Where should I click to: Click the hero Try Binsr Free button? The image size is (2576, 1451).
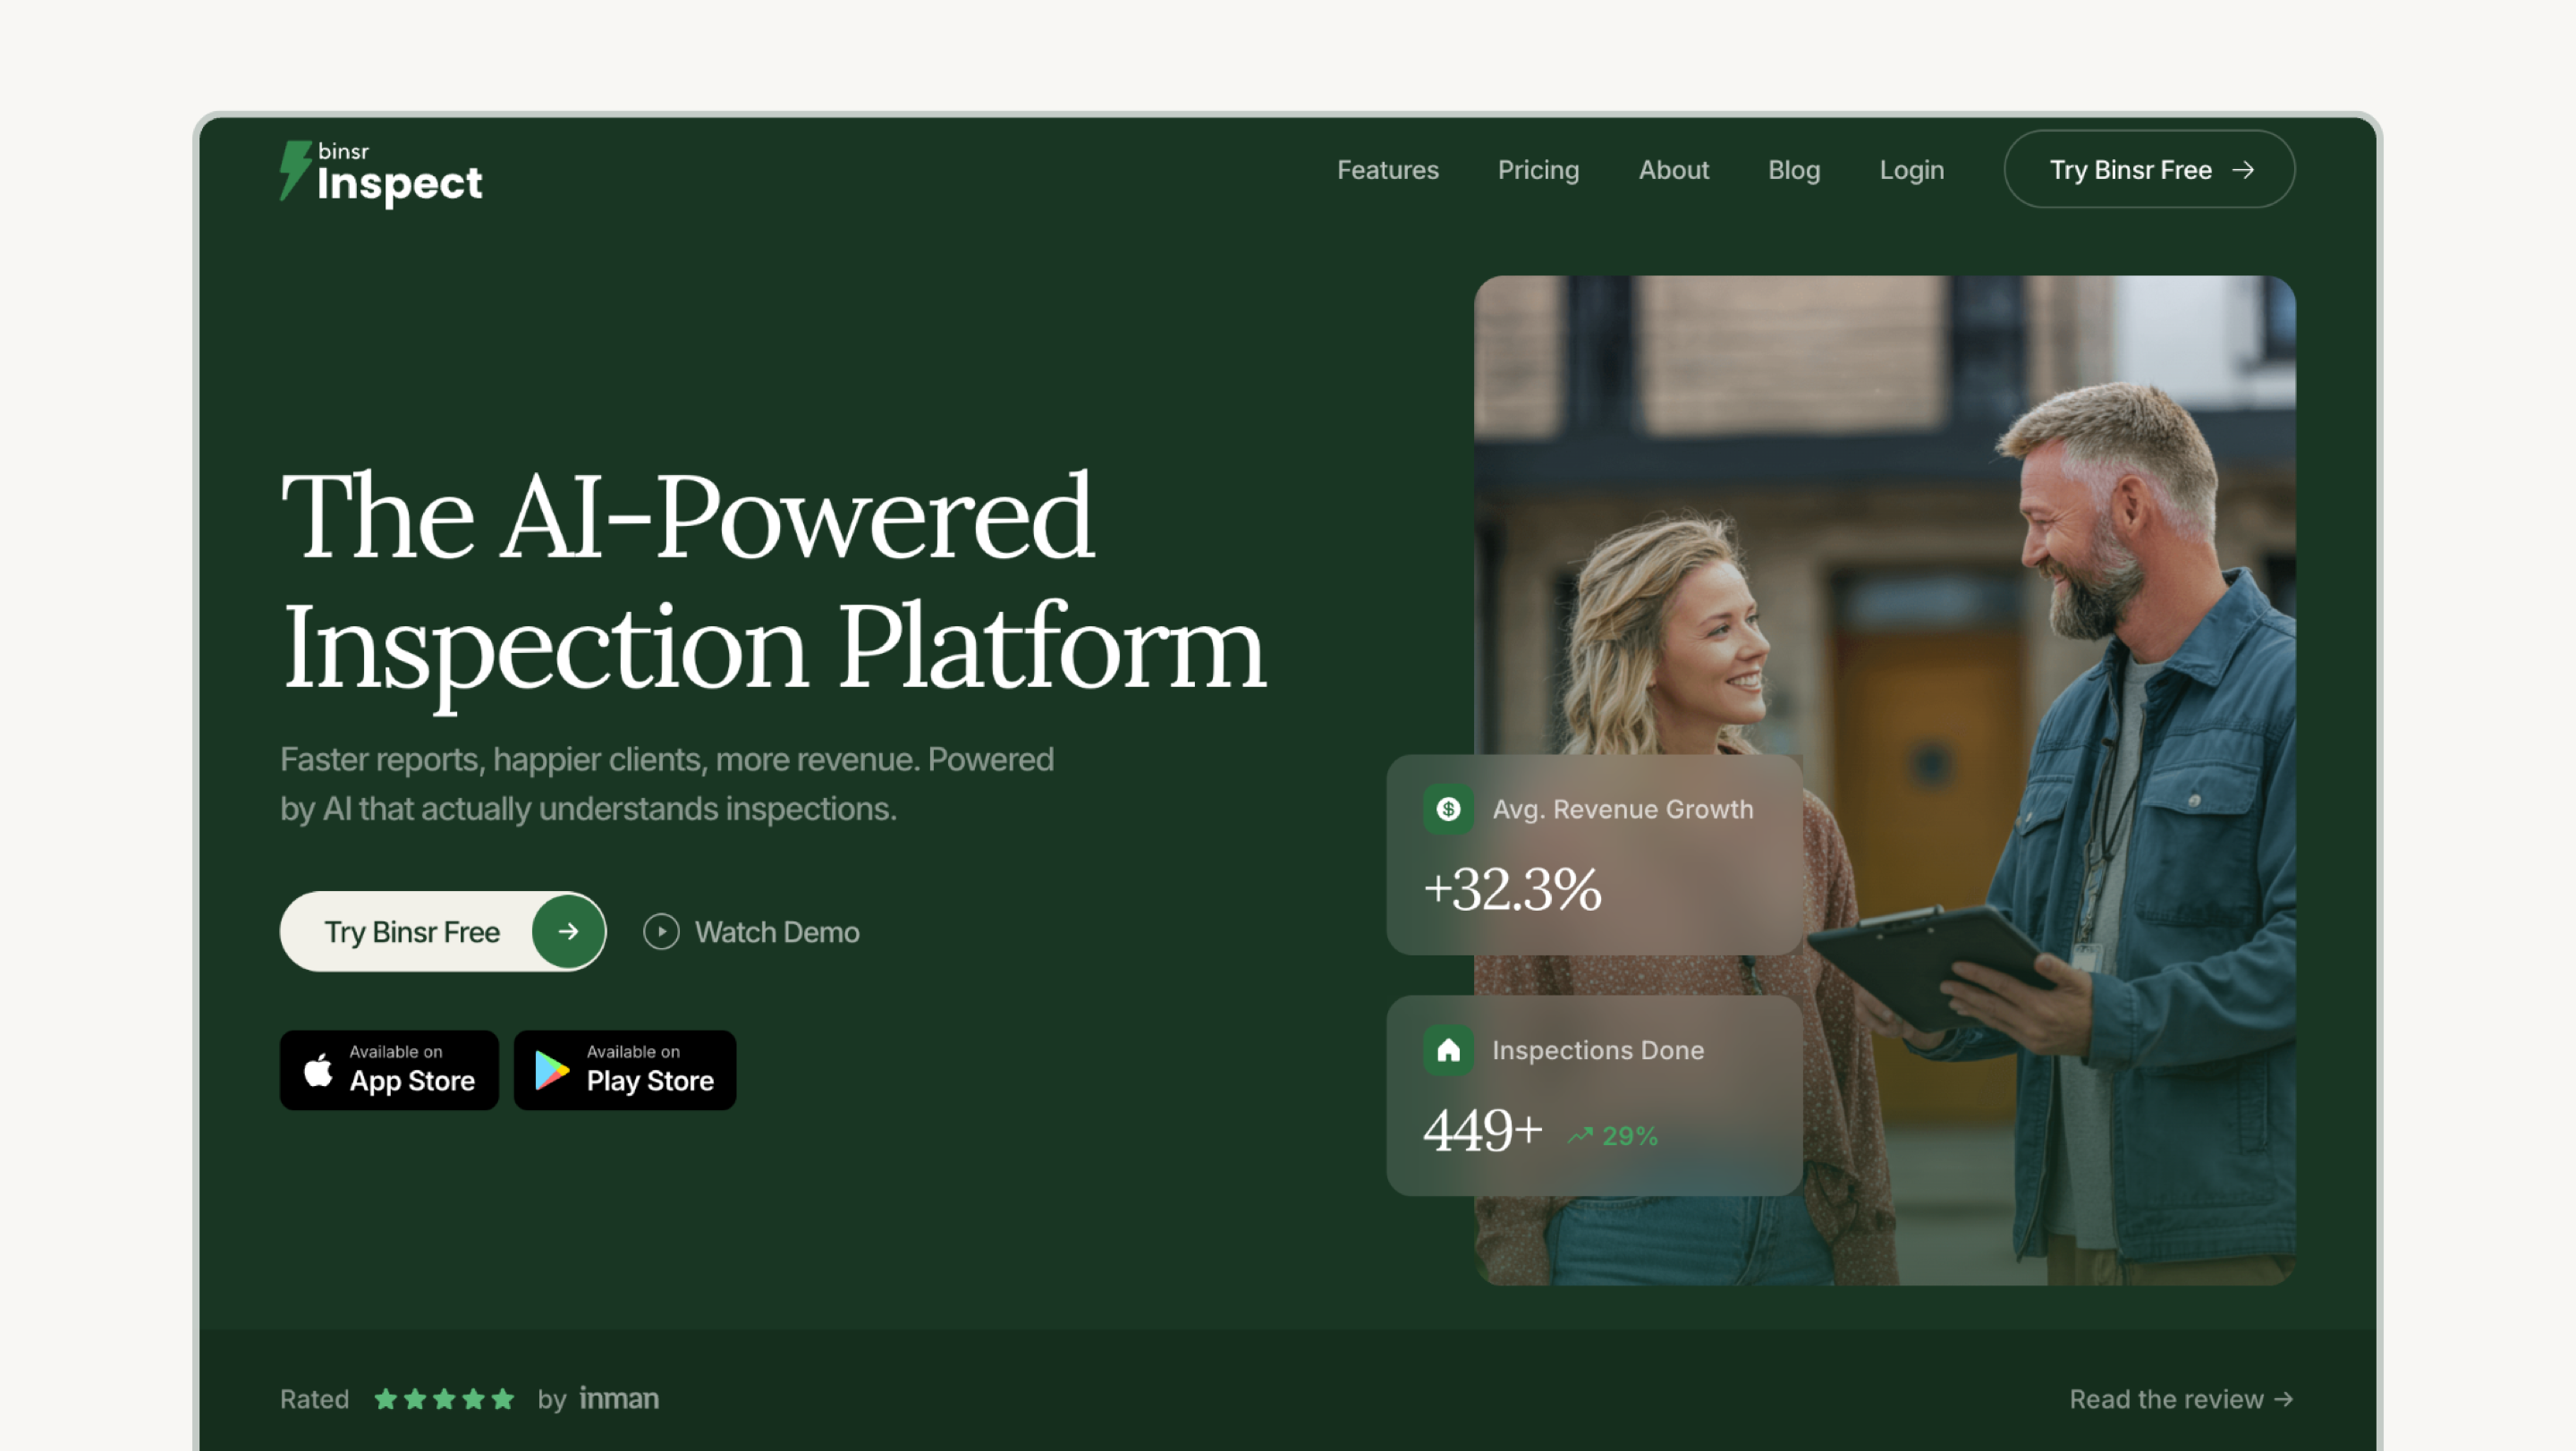pyautogui.click(x=443, y=931)
